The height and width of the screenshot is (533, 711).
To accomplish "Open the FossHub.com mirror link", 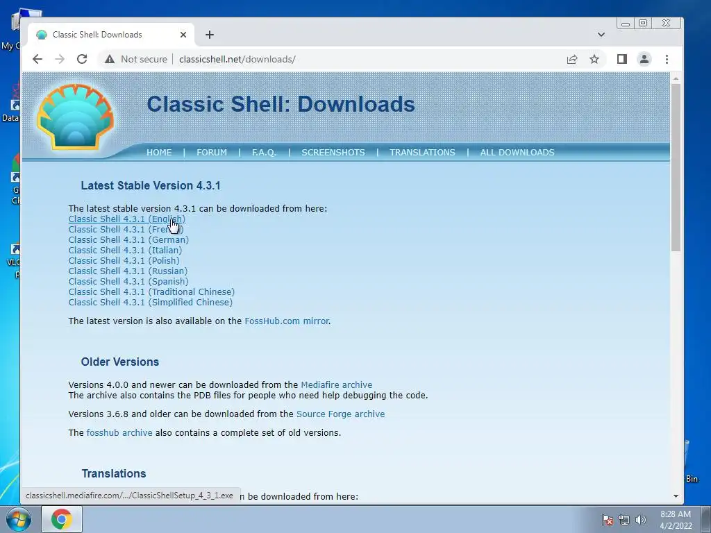I will 287,321.
